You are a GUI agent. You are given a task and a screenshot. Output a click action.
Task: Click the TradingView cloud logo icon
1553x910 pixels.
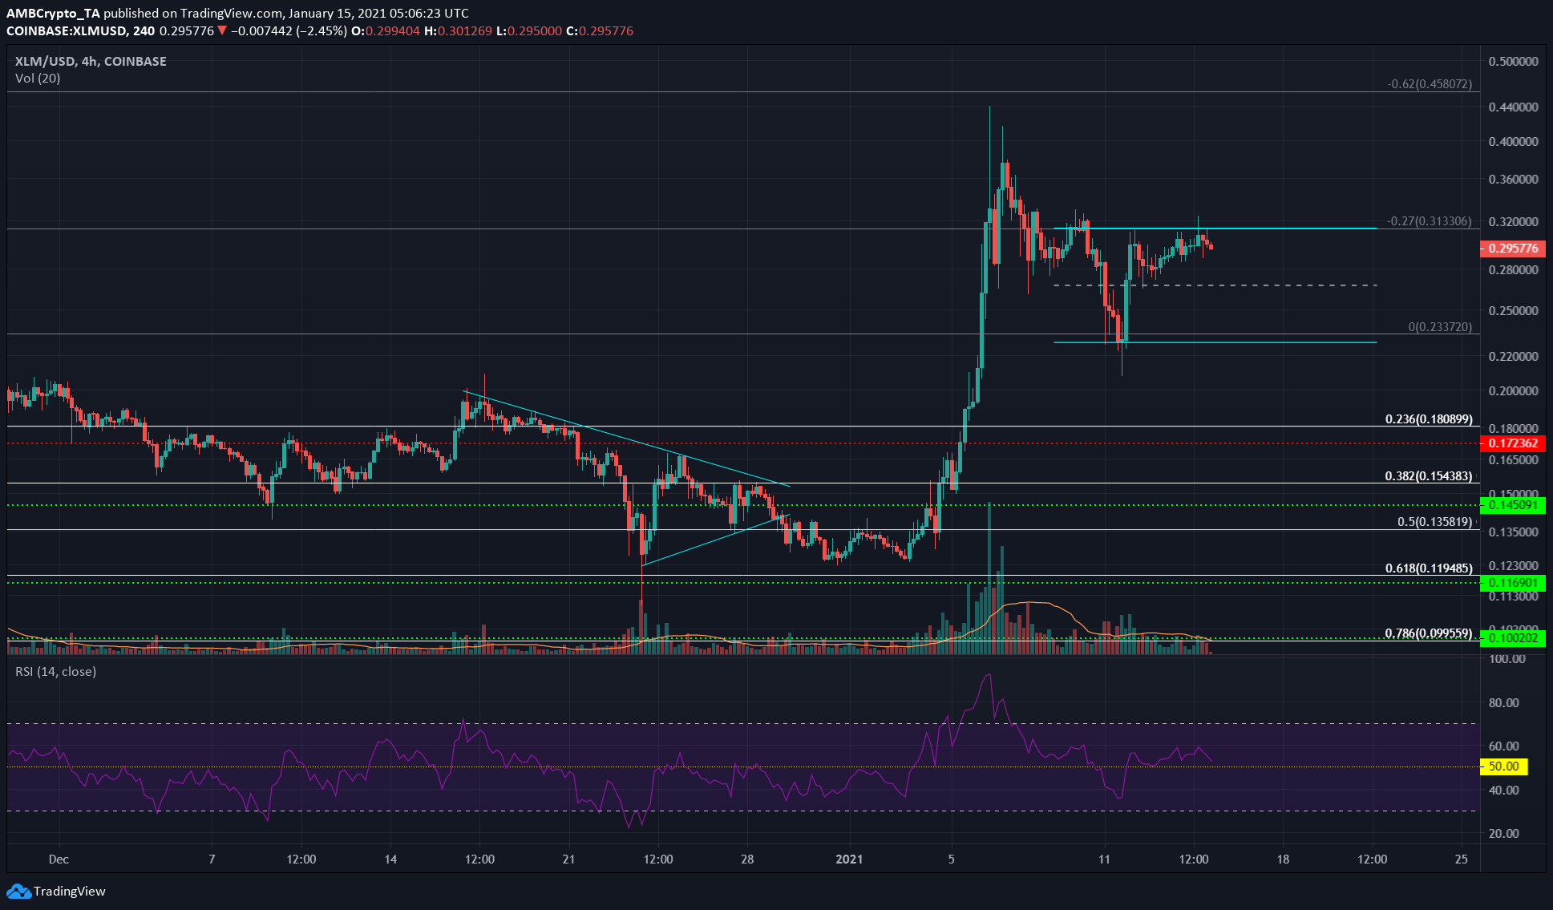point(18,891)
